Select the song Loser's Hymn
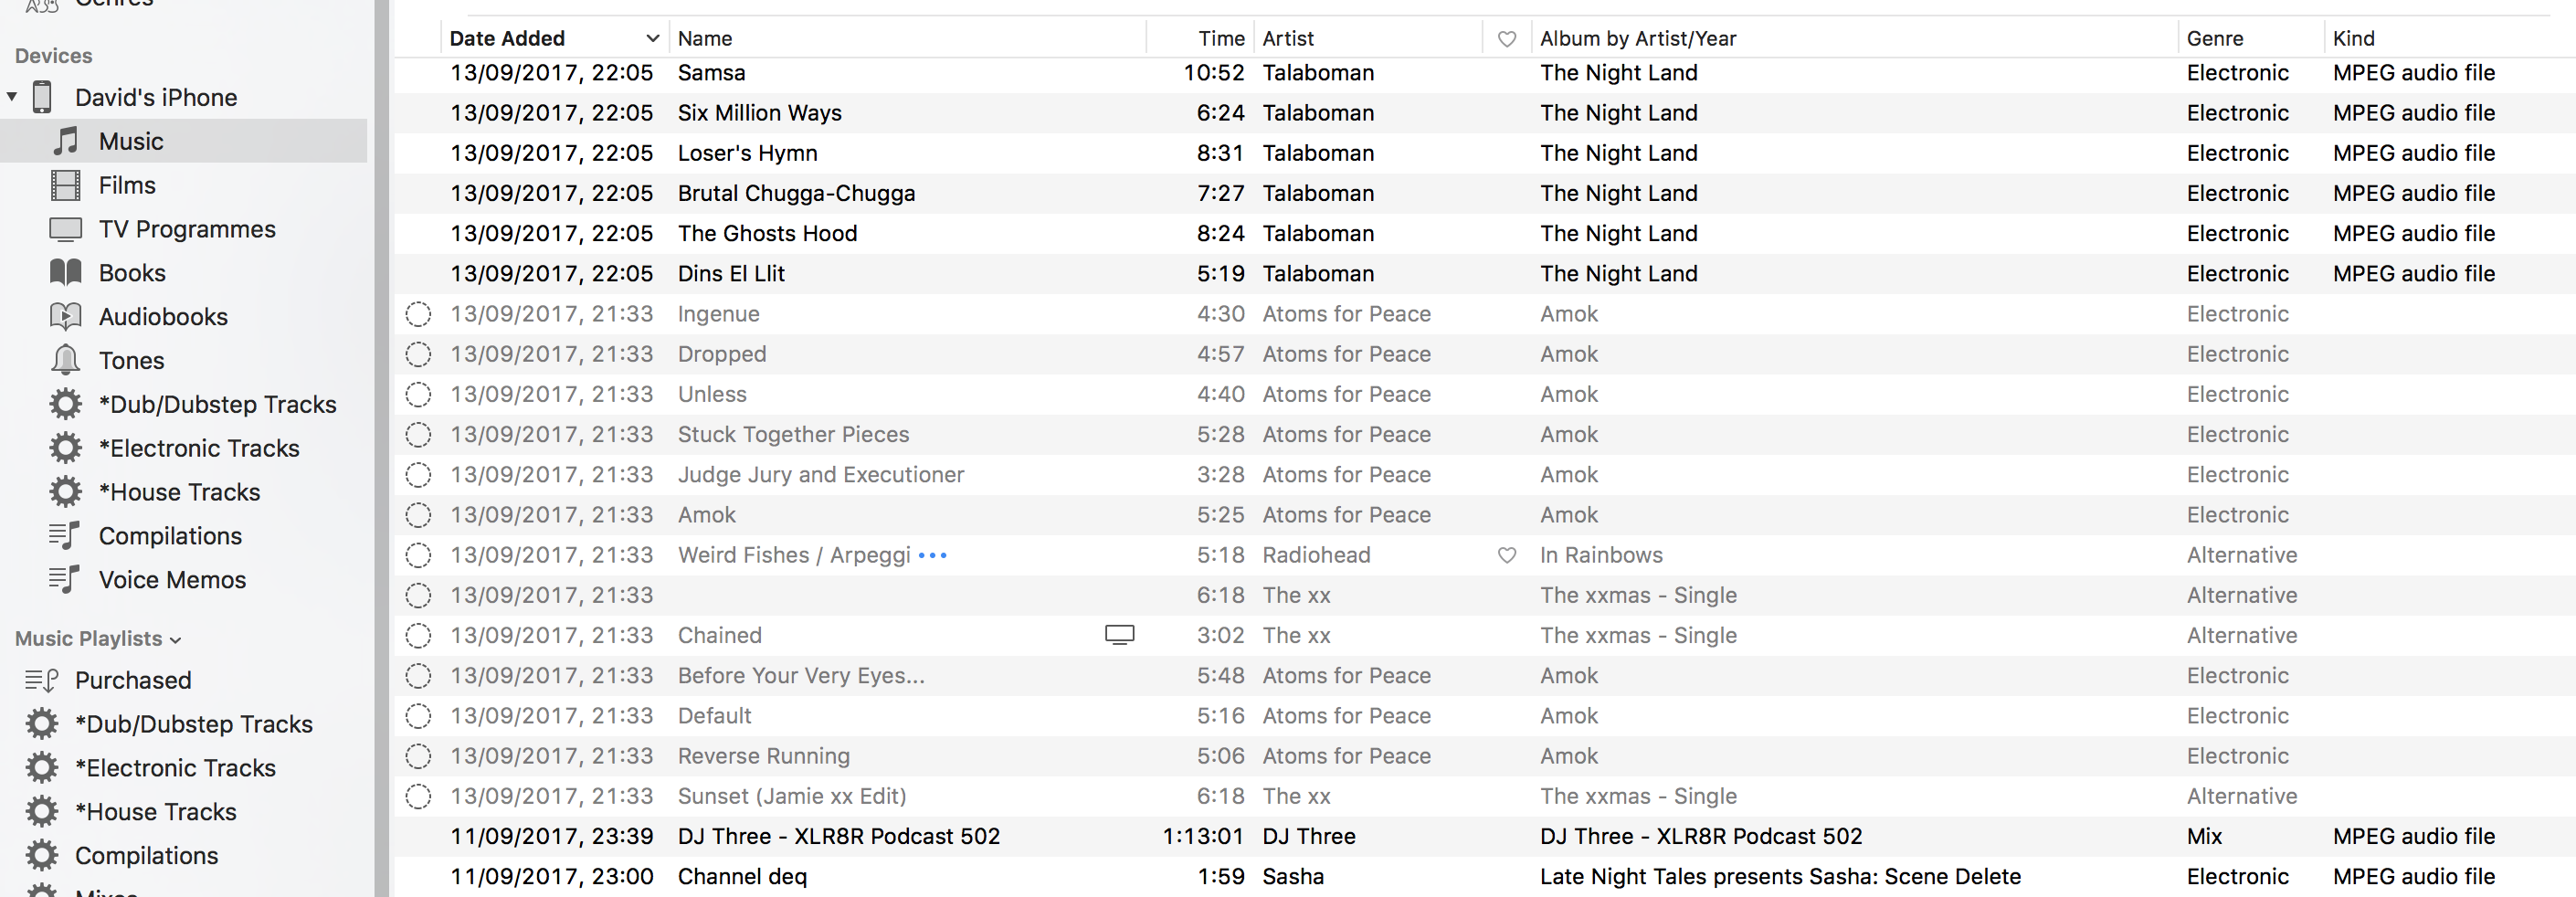Viewport: 2576px width, 897px height. 747,153
